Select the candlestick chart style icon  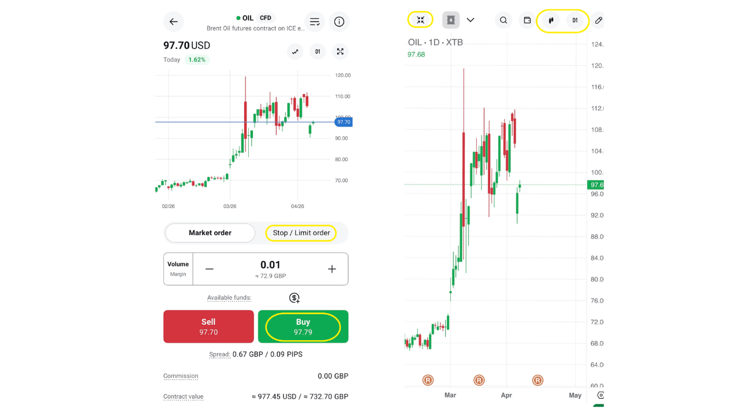point(551,20)
